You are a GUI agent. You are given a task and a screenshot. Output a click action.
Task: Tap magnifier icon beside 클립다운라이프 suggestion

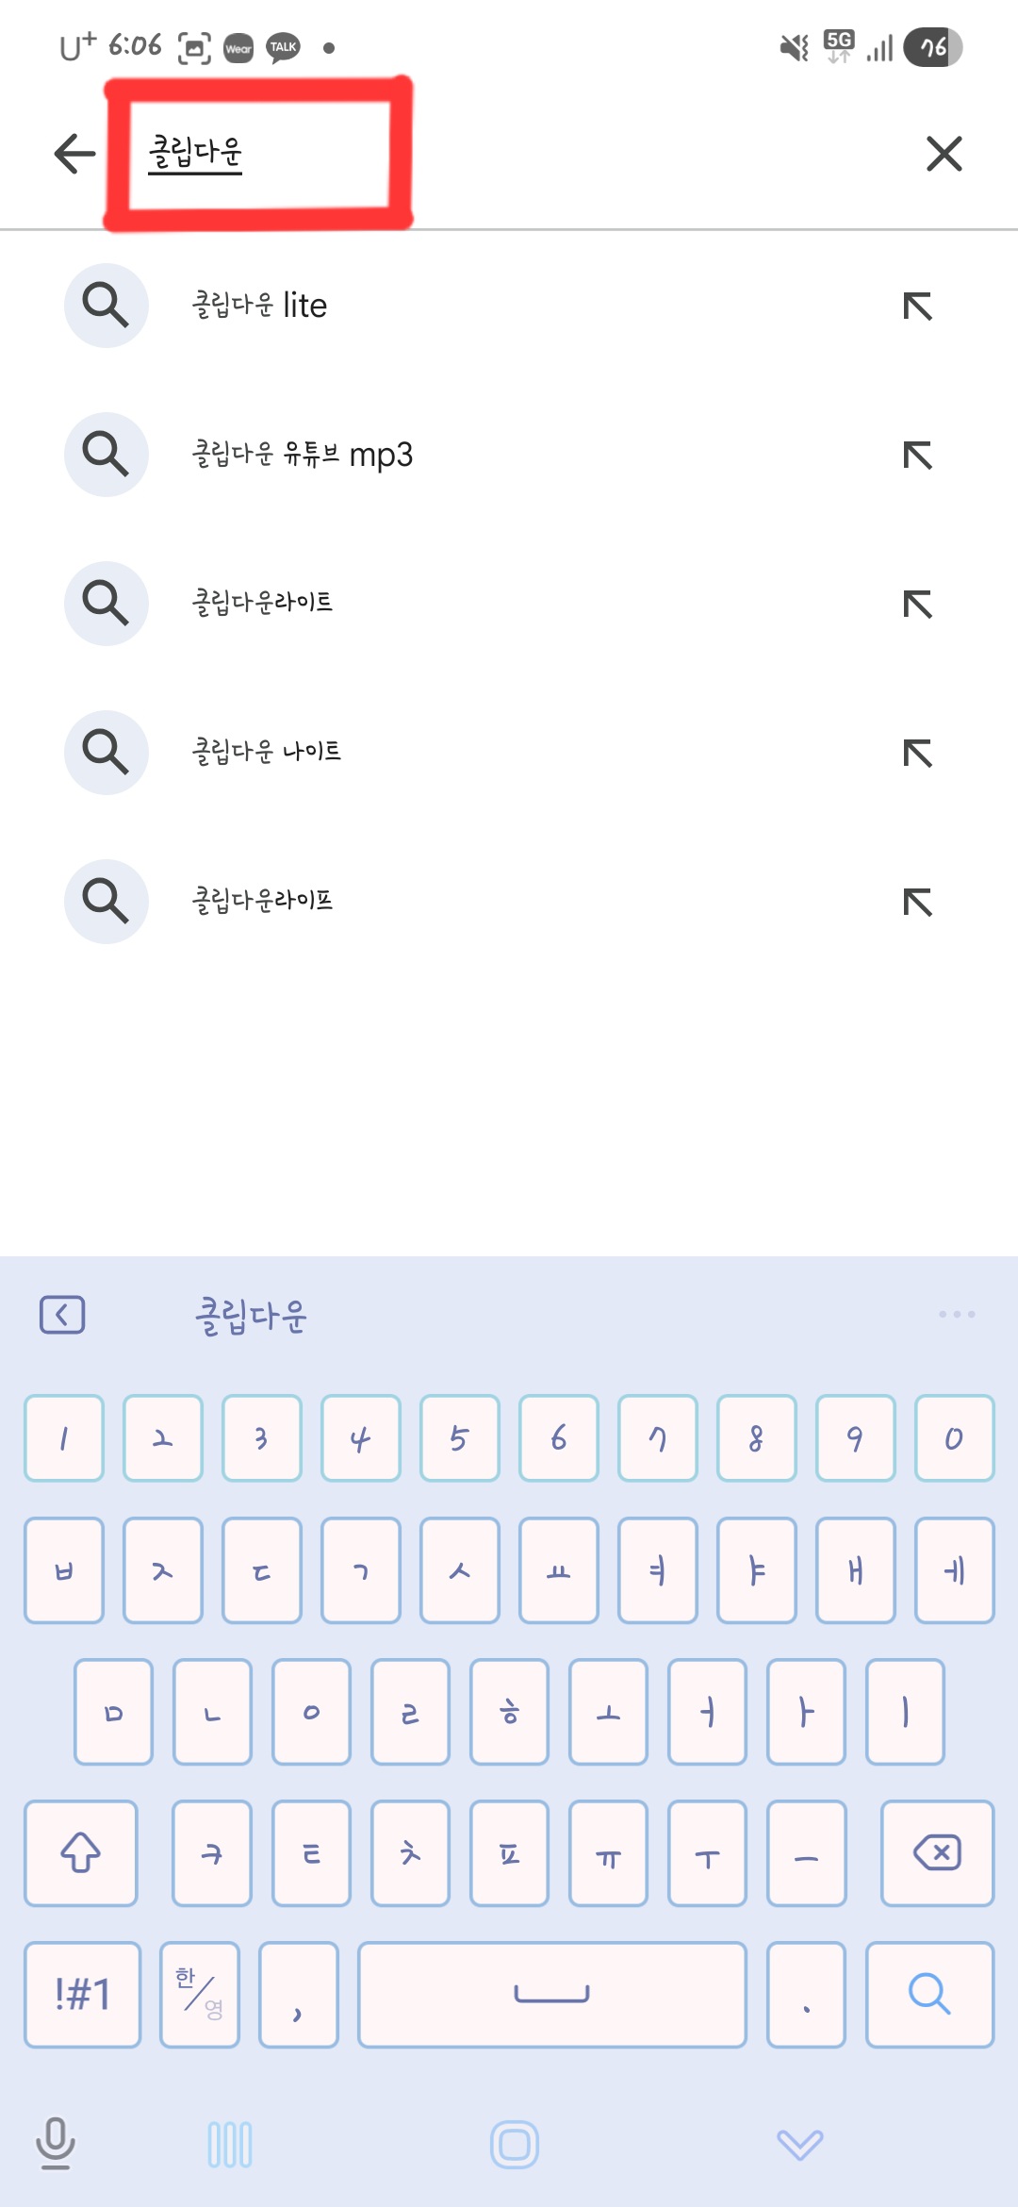(106, 902)
